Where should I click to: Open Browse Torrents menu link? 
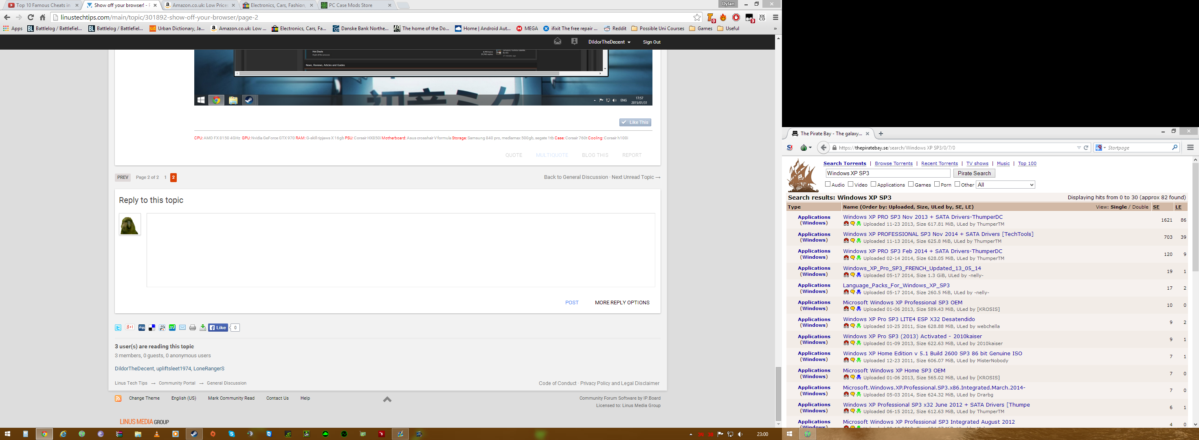pyautogui.click(x=894, y=163)
